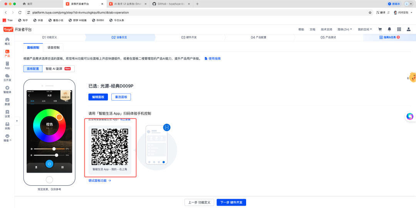
Task: Open the 产品 product sidebar icon
Action: tap(7, 53)
